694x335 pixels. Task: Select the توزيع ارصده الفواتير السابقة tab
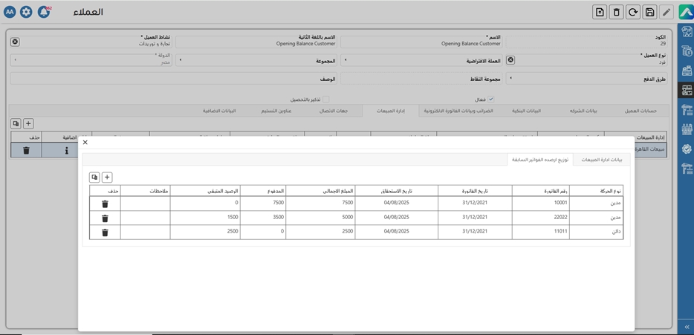click(539, 159)
